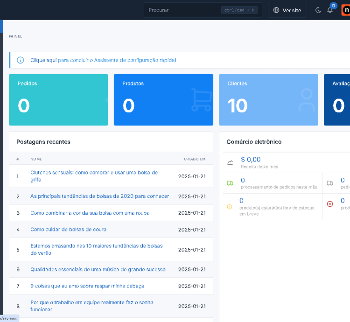Click the PAINEL breadcrumb
The width and height of the screenshot is (350, 322).
[15, 36]
